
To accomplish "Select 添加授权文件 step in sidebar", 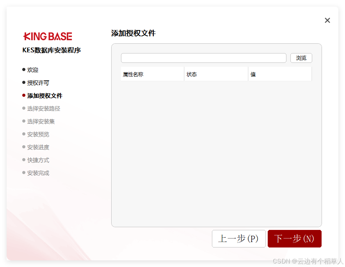I will coord(42,96).
